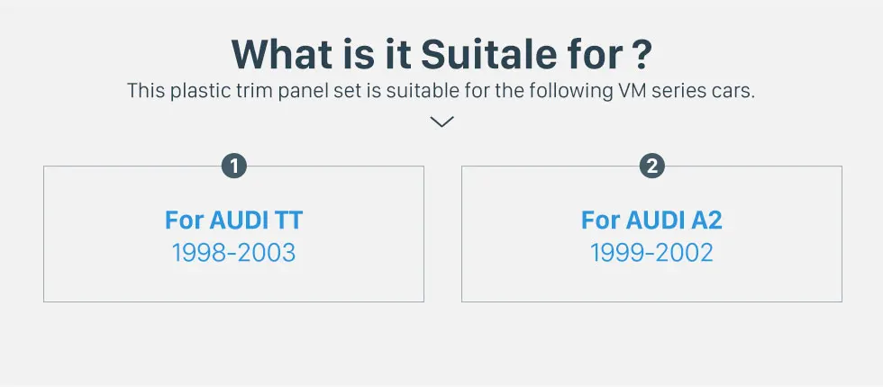Viewport: 883px width, 387px height.
Task: Click the number 2 circle badge
Action: (x=652, y=166)
